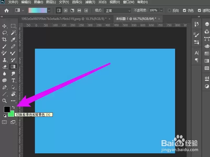Select the Move tool

(x=4, y=26)
